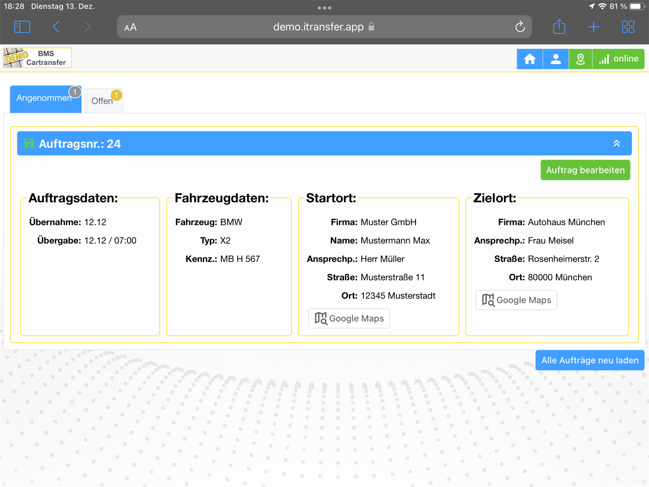Open the AA reader view menu
This screenshot has height=487, width=649.
[130, 27]
